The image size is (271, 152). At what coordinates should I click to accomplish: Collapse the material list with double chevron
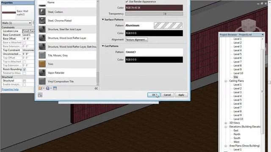pos(96,88)
